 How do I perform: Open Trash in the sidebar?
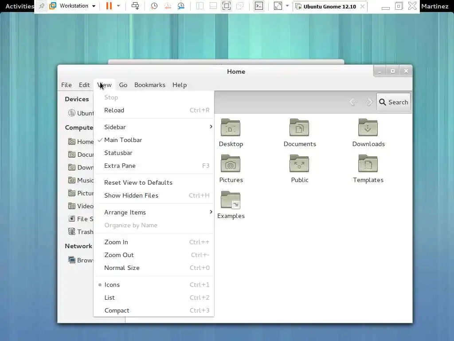click(x=81, y=232)
